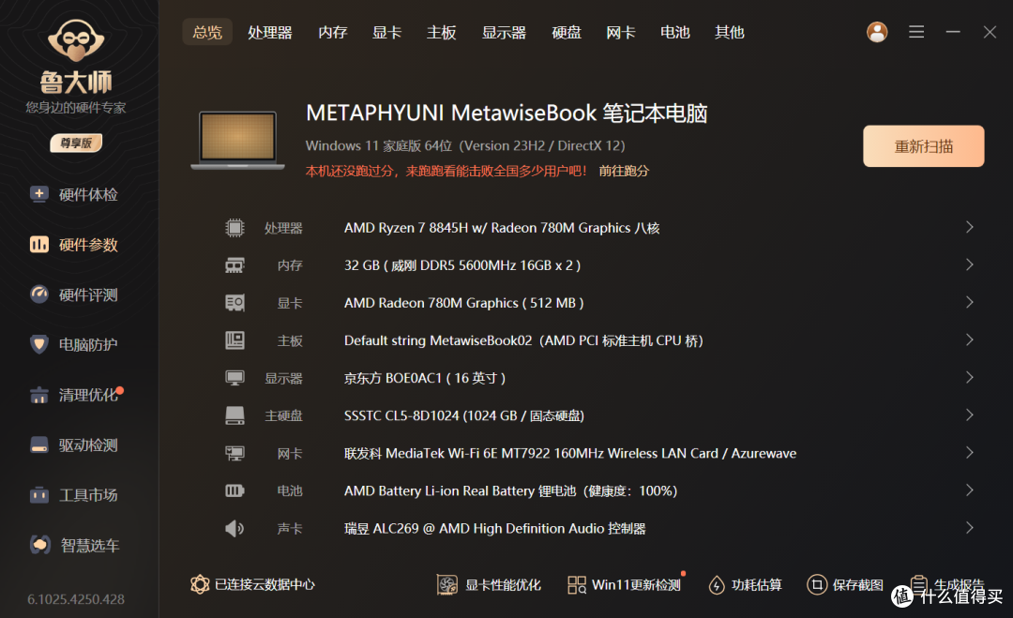1013x618 pixels.
Task: Click the 鲁大师 monkey logo
Action: coord(76,40)
